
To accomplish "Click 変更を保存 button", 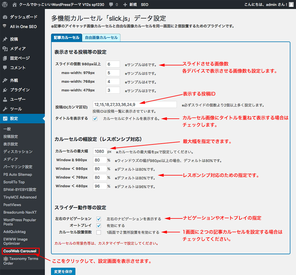I will click(x=63, y=271).
